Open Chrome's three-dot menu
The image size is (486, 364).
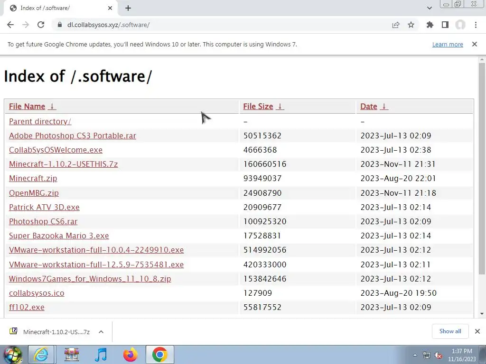(x=476, y=25)
